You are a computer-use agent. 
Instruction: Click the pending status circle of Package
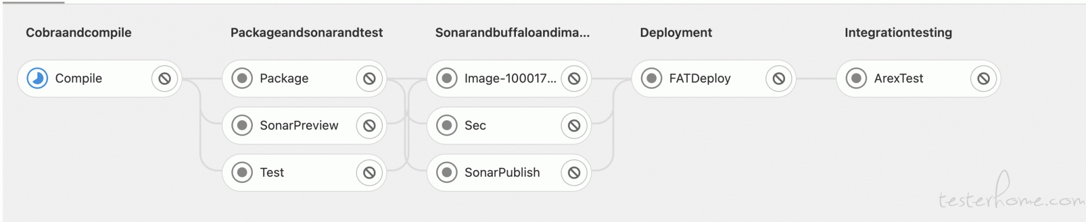click(x=242, y=79)
